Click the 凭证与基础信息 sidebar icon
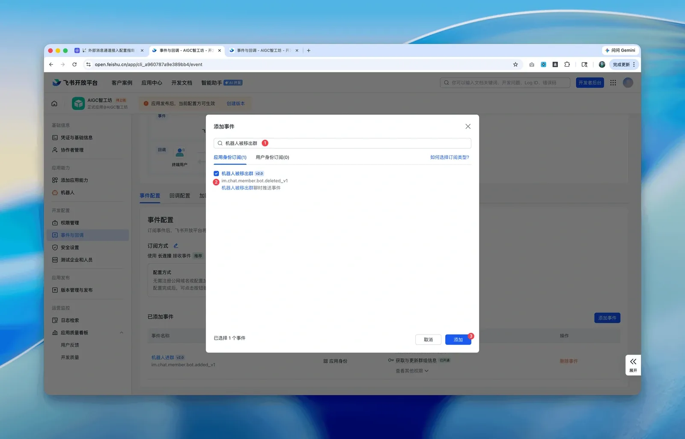 pos(55,138)
